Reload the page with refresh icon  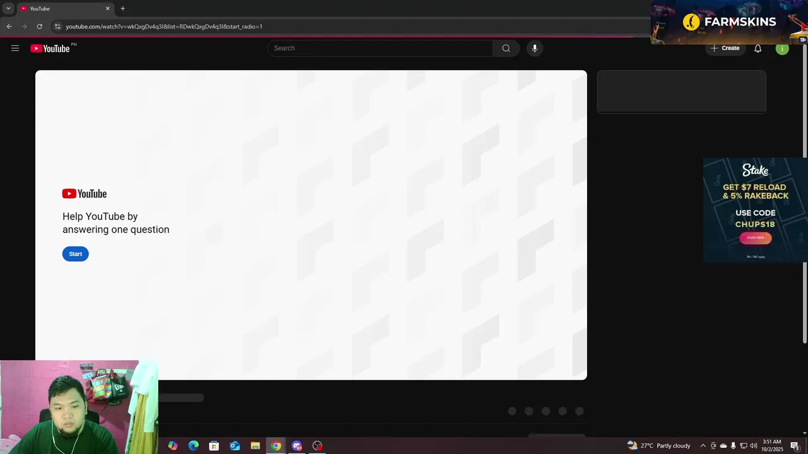click(x=39, y=26)
